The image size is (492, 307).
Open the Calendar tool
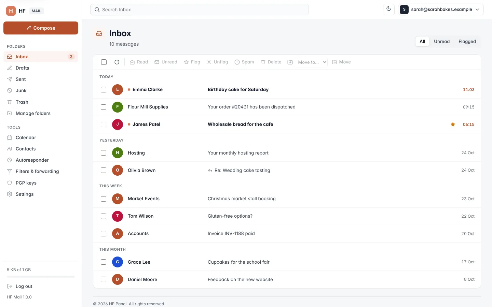pos(41,137)
